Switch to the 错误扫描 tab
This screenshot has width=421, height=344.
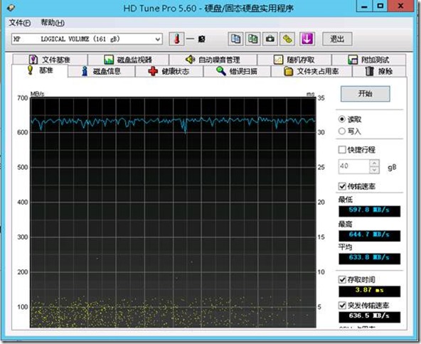(238, 71)
